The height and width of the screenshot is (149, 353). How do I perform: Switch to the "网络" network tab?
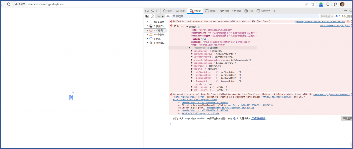click(x=224, y=11)
